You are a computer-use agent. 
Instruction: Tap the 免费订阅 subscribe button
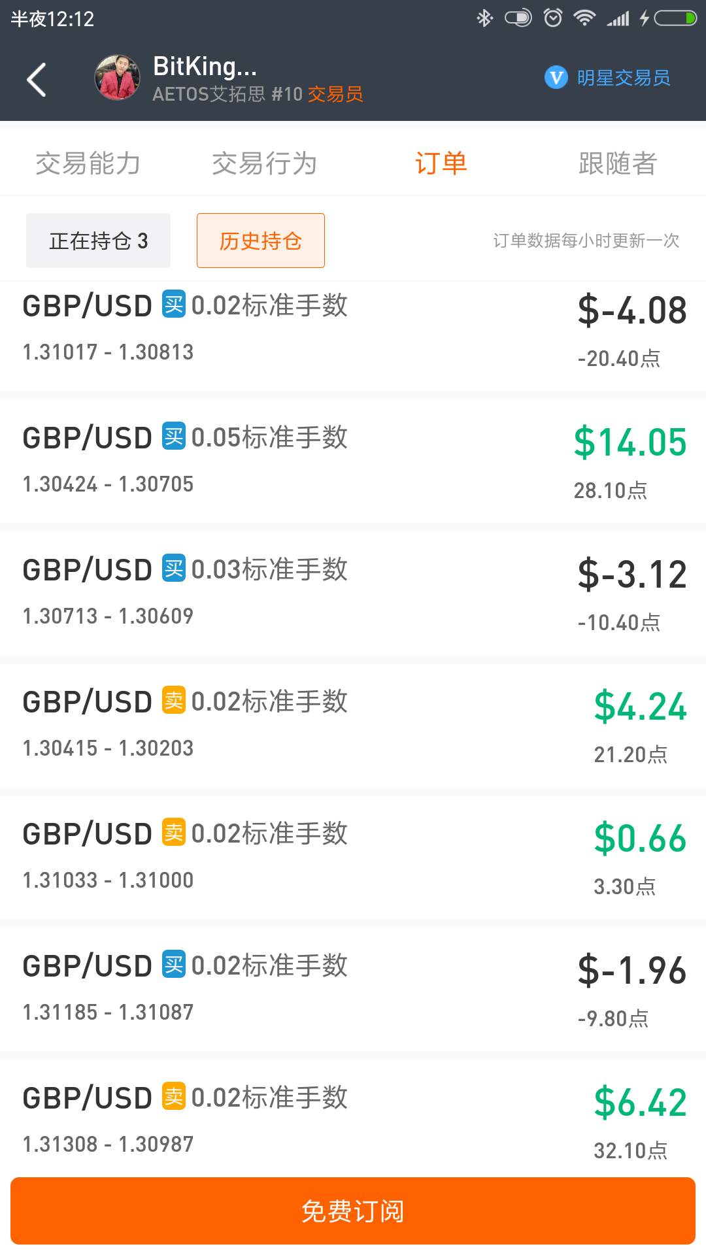point(353,1211)
